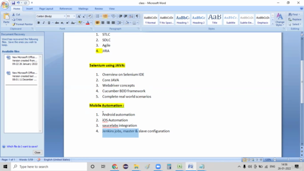Apply Title style
The image size is (304, 171).
tap(214, 19)
